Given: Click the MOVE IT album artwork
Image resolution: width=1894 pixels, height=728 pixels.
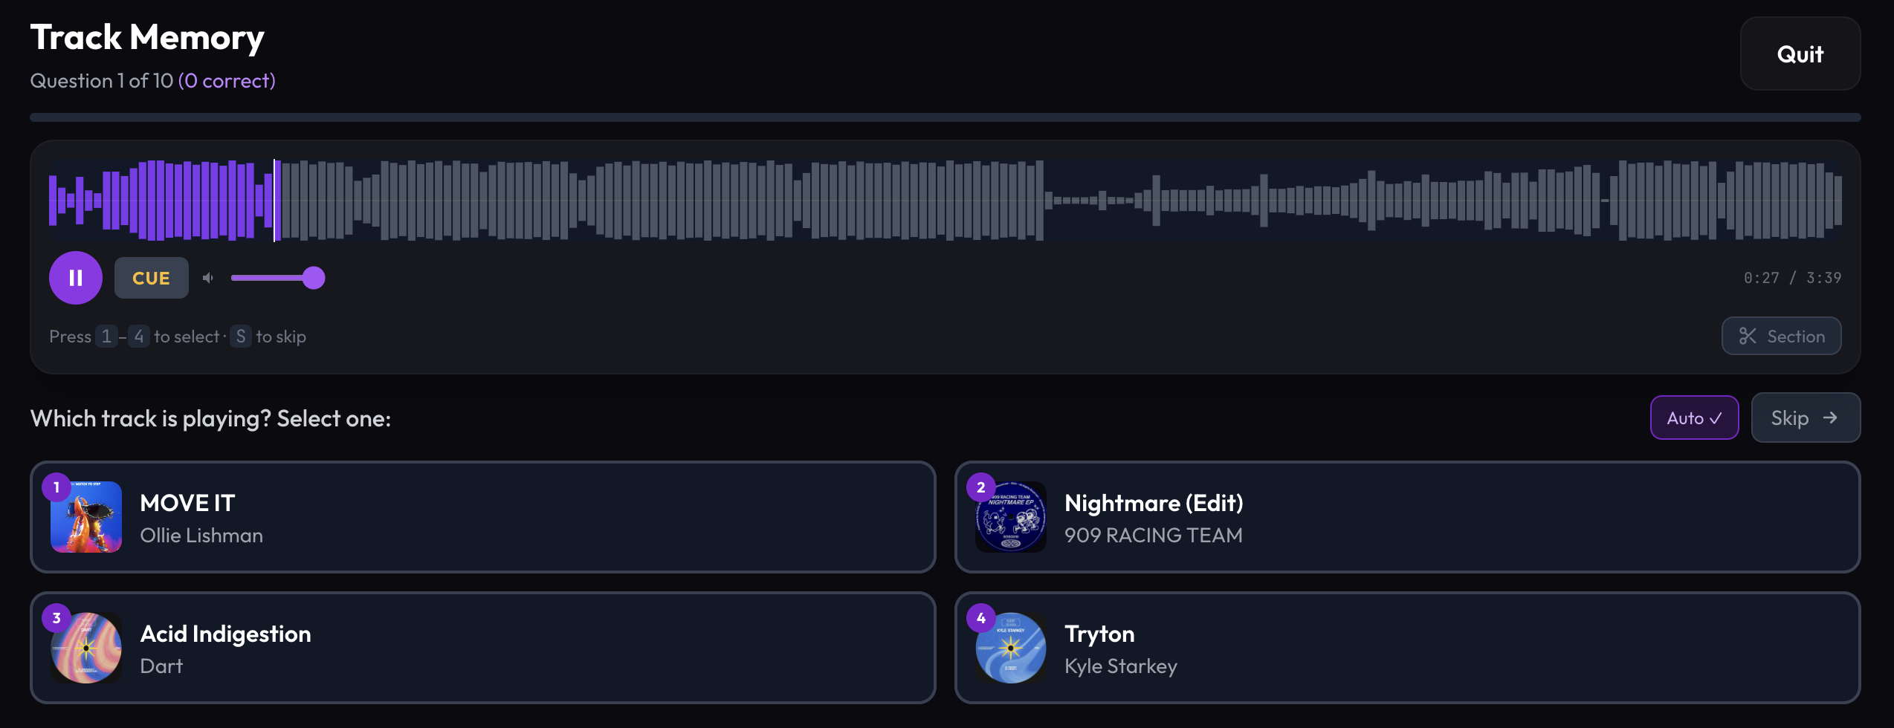Looking at the screenshot, I should click(86, 518).
